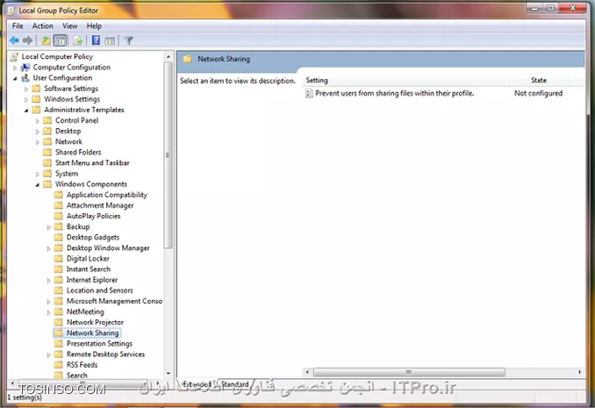The height and width of the screenshot is (408, 595).
Task: Select Location and Sensors tree item
Action: click(100, 290)
